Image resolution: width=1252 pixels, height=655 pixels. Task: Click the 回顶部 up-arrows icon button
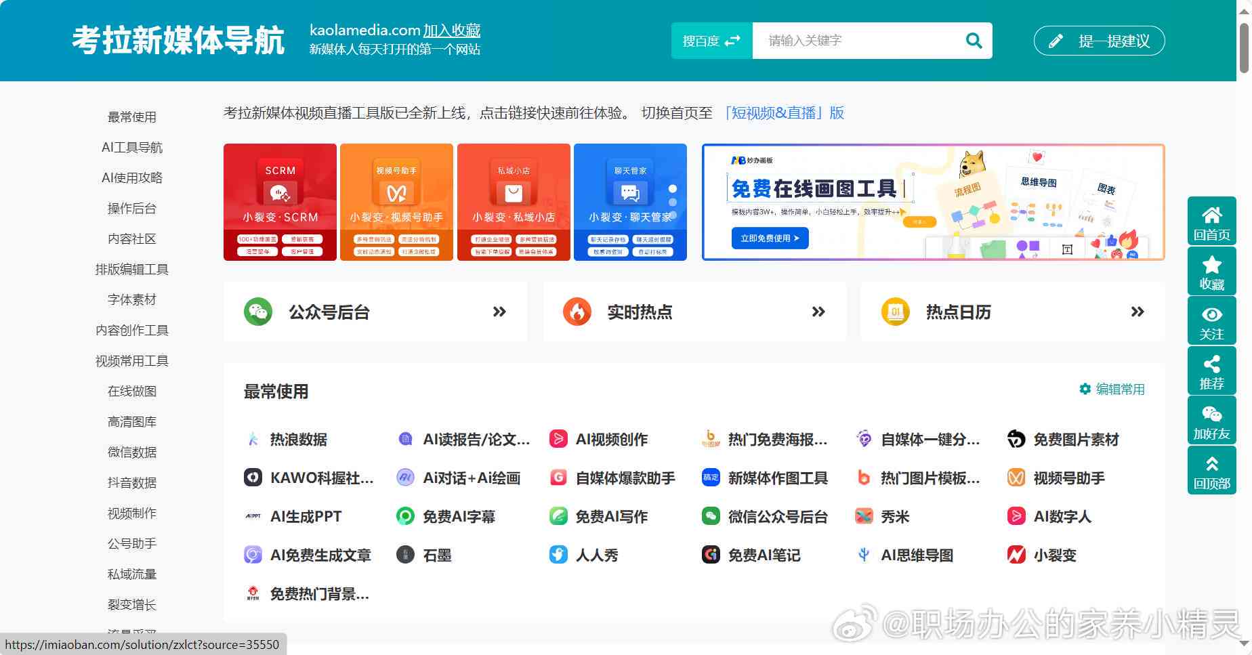click(1212, 470)
